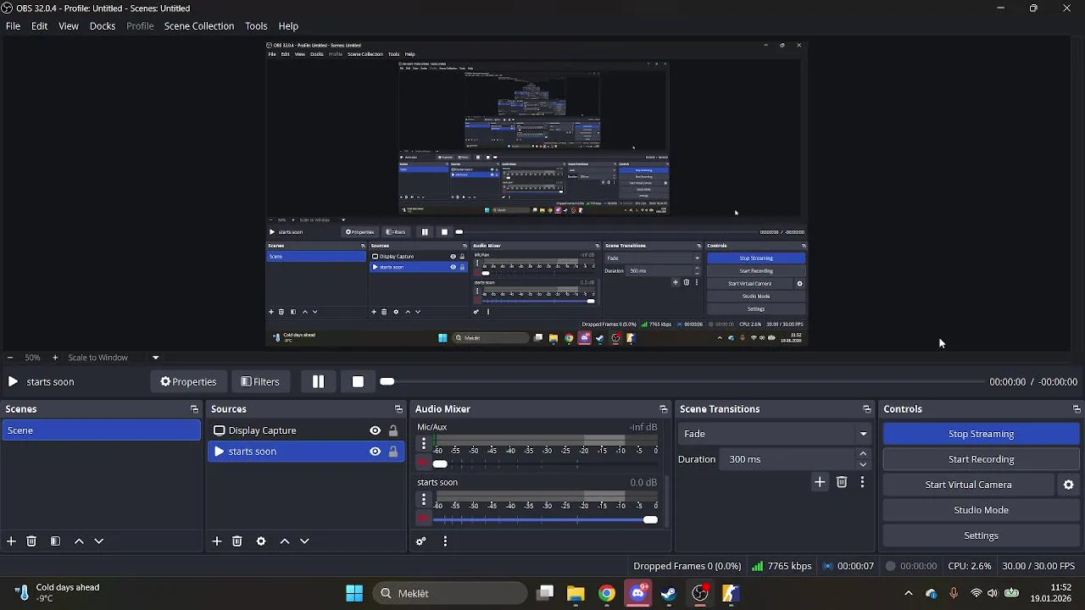Select the Display Capture source row
Image resolution: width=1085 pixels, height=610 pixels.
point(306,430)
